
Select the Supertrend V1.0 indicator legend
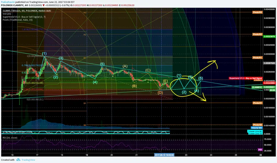pos(24,17)
